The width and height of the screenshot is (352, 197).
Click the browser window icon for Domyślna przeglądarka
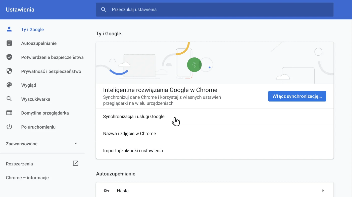coord(9,113)
